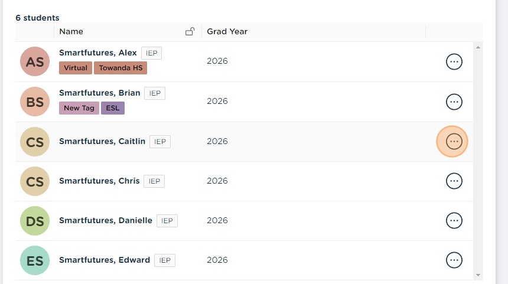Click Brian's BS avatar circle

tap(35, 102)
